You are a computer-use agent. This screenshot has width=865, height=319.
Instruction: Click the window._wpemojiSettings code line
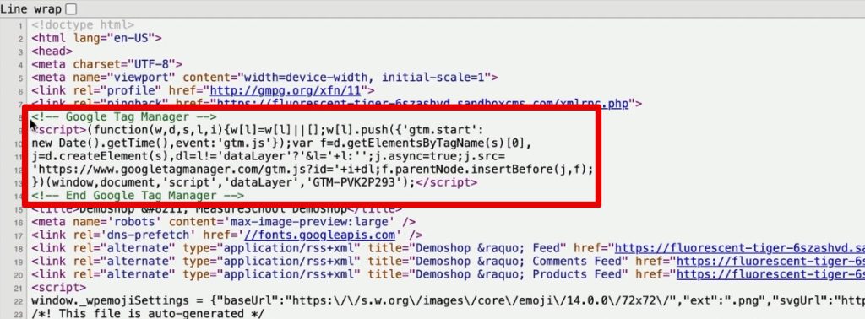click(448, 300)
